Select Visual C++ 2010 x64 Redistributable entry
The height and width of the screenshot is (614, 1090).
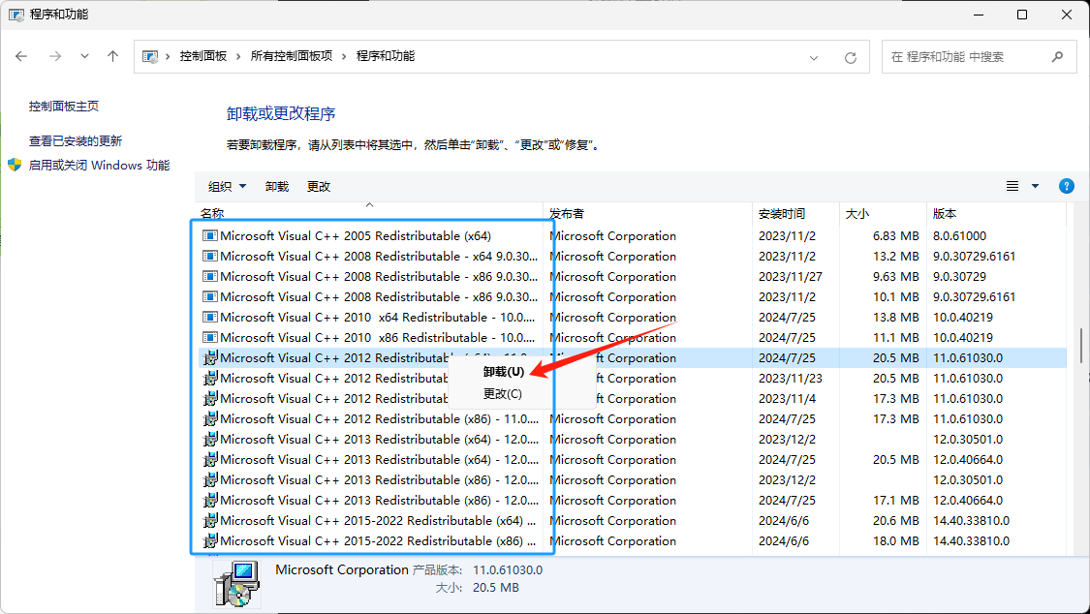pyautogui.click(x=378, y=317)
